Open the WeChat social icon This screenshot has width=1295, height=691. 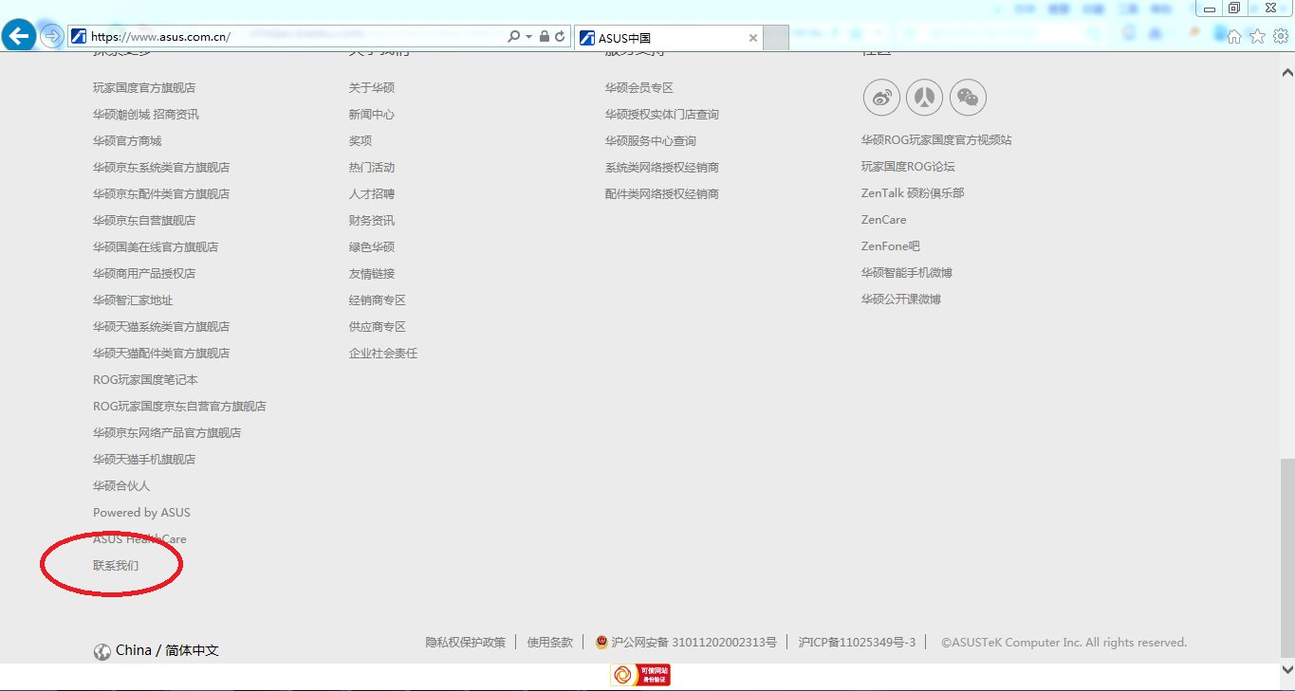tap(968, 97)
